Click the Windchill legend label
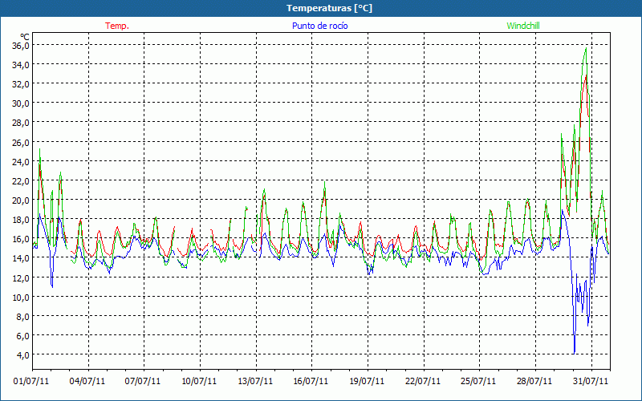Screen dimensions: 642x401 point(523,26)
